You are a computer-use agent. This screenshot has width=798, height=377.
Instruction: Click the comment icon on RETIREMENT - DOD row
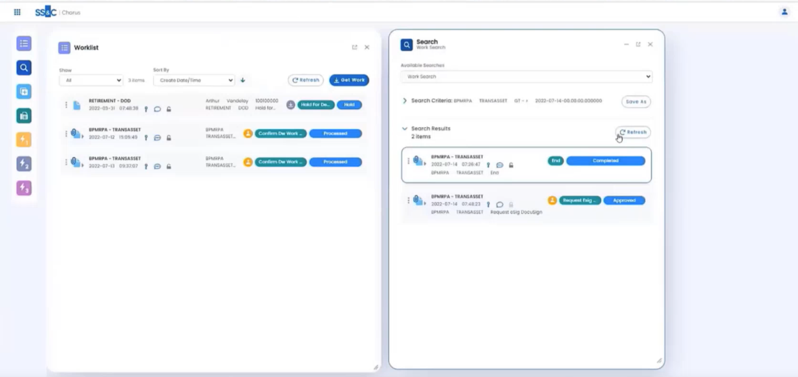(157, 109)
